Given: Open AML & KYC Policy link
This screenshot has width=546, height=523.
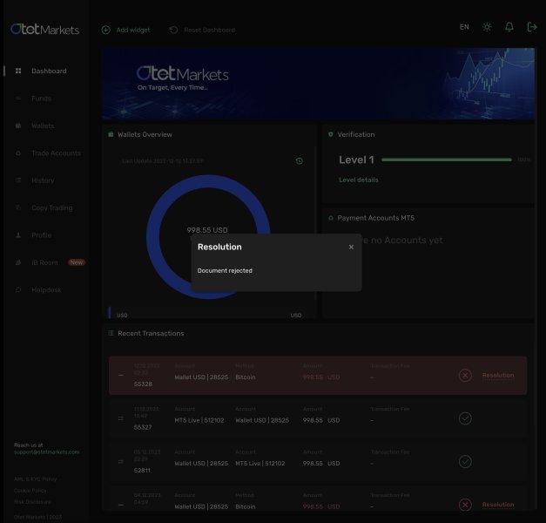Looking at the screenshot, I should point(35,479).
